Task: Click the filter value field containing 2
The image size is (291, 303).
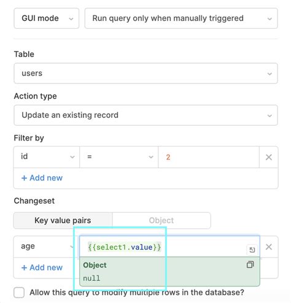Action: [209, 157]
